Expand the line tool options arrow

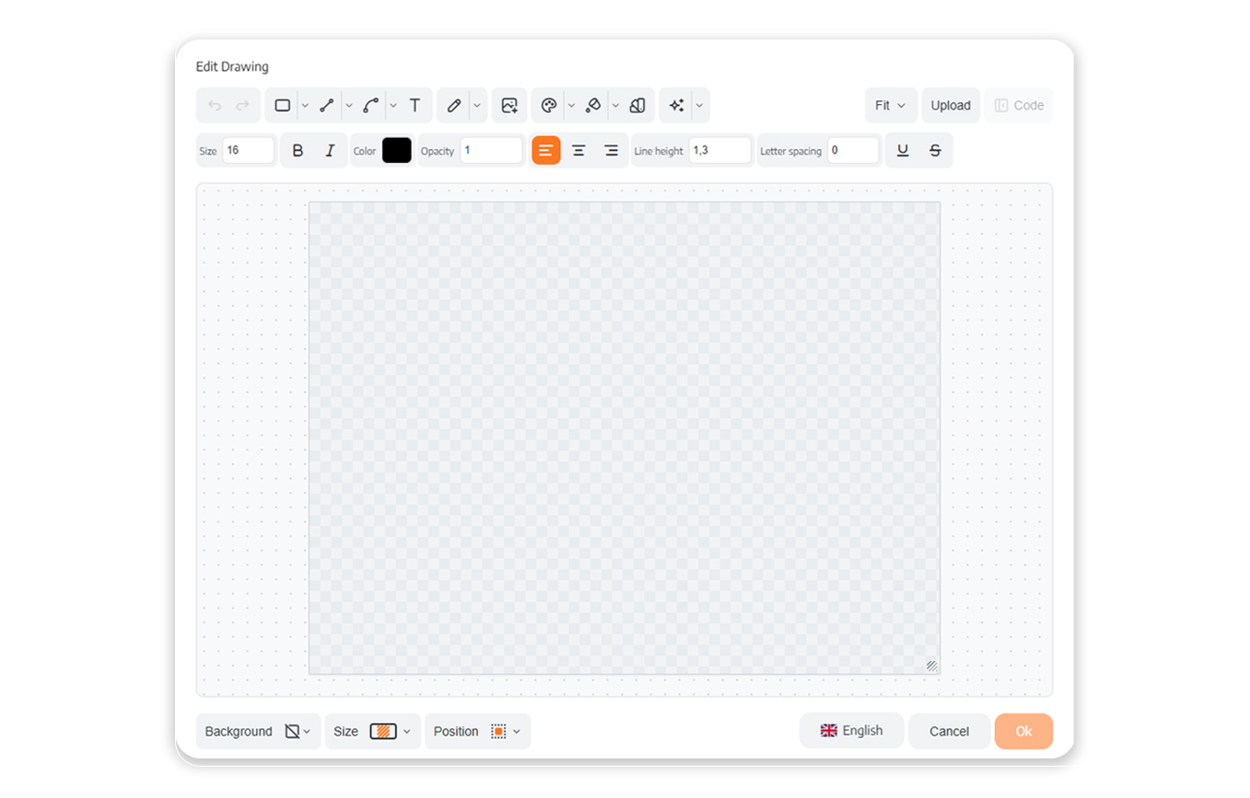click(x=349, y=106)
